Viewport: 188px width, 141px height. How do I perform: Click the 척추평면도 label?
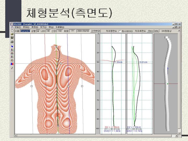[x=111, y=31]
